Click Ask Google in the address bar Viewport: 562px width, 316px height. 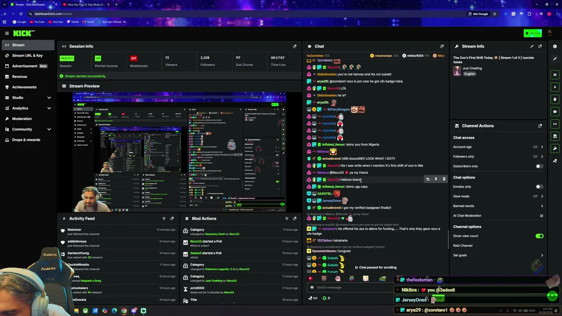click(478, 14)
